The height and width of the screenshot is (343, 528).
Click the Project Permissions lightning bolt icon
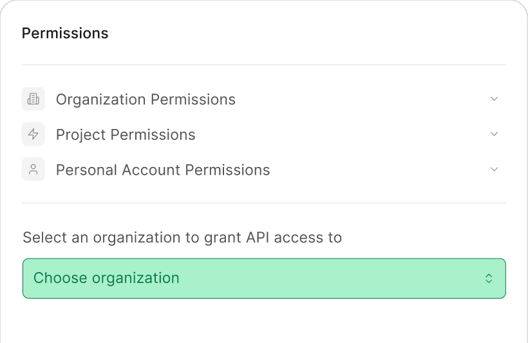click(x=33, y=134)
